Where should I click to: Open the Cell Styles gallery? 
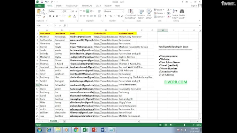click(x=149, y=14)
